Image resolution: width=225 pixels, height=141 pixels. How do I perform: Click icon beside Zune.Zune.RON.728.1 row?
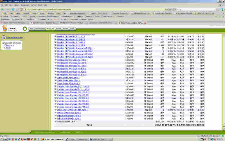click(55, 83)
